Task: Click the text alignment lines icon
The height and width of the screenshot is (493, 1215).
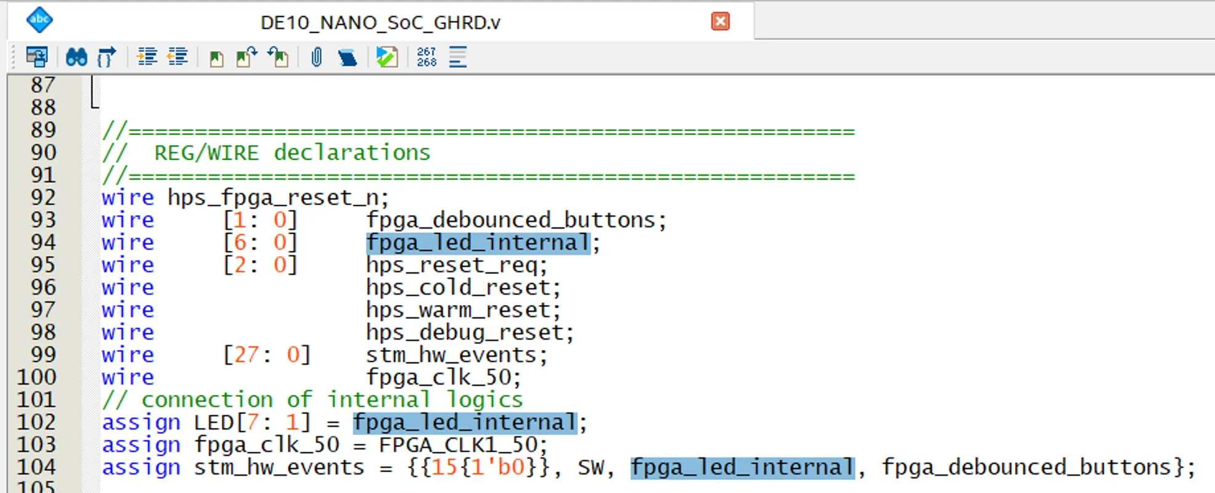Action: tap(458, 57)
